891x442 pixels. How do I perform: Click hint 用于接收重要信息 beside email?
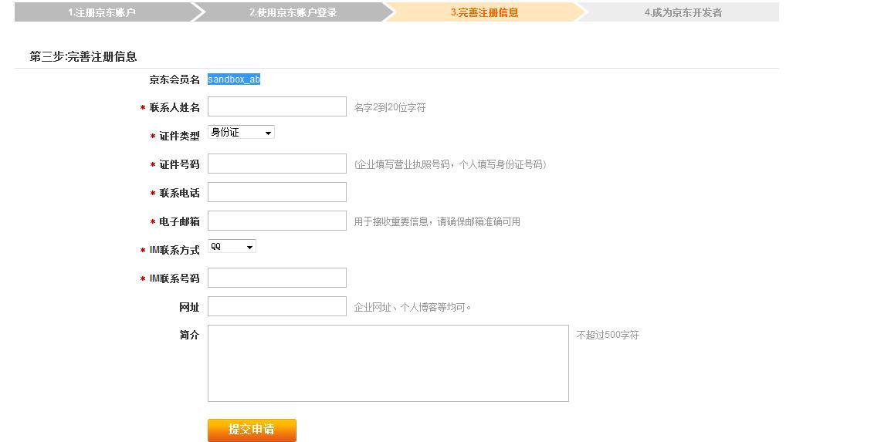437,222
